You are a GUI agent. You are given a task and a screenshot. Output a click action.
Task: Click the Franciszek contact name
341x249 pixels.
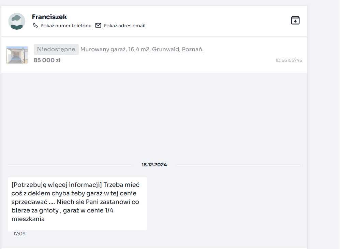click(x=49, y=17)
